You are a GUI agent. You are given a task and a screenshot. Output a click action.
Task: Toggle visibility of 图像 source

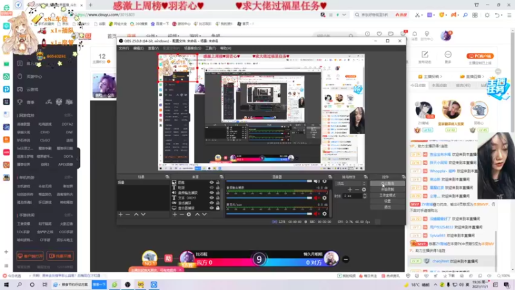pyautogui.click(x=212, y=182)
